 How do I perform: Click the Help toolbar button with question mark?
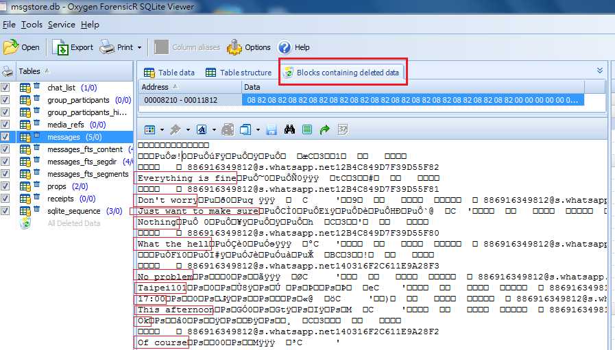(294, 47)
